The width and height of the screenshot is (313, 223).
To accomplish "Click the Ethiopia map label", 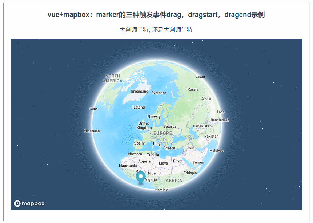I will (190, 173).
